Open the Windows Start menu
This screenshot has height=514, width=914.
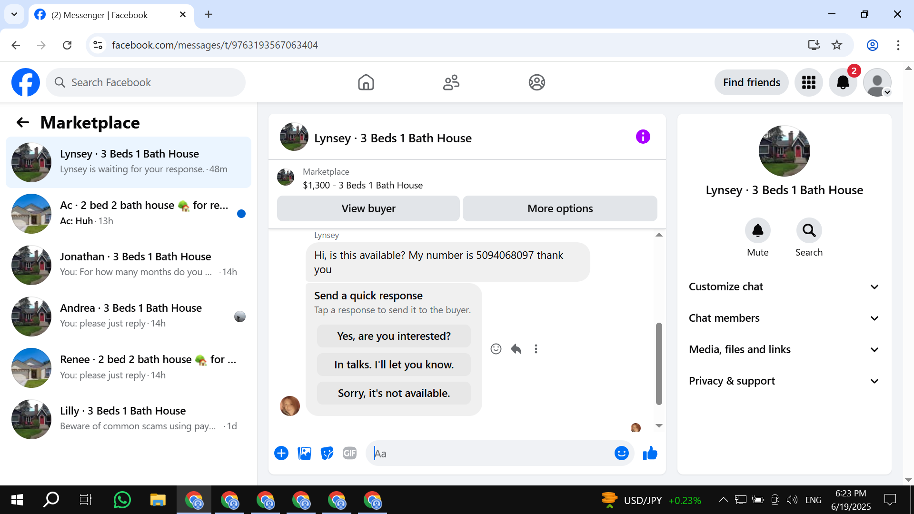coord(17,500)
